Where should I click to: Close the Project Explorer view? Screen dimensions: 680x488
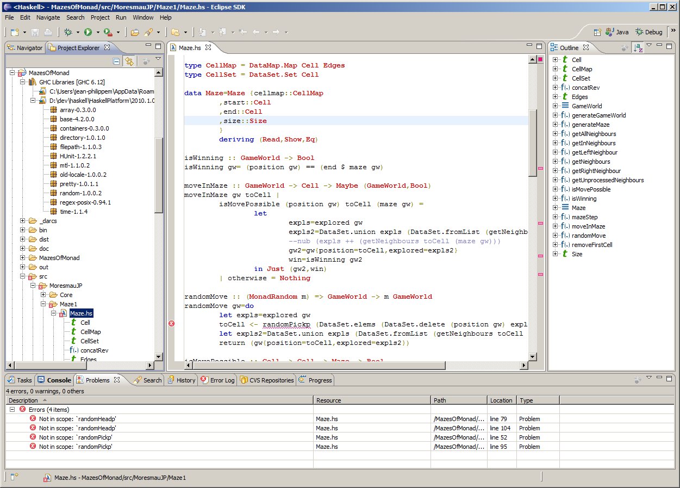(x=107, y=47)
